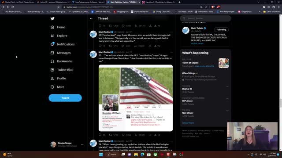Open Bookmarks in the Twitter sidebar

coord(61,61)
